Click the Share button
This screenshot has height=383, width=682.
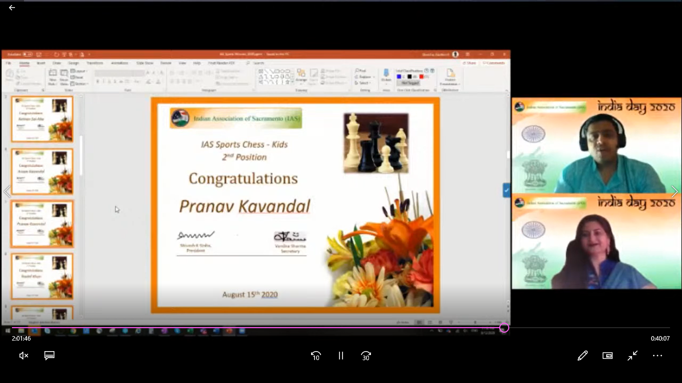coord(469,63)
